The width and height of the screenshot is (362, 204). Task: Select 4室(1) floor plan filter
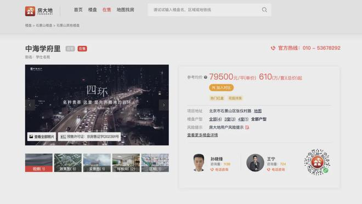pos(243,119)
